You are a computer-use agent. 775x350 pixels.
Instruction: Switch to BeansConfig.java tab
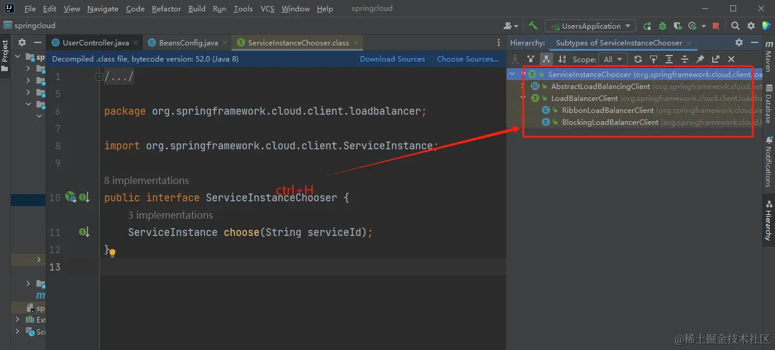[188, 42]
